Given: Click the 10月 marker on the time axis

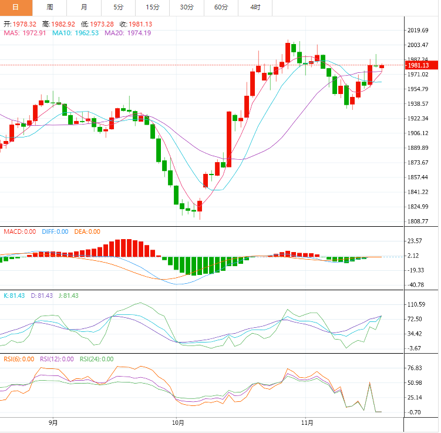Looking at the screenshot, I should pyautogui.click(x=179, y=422).
